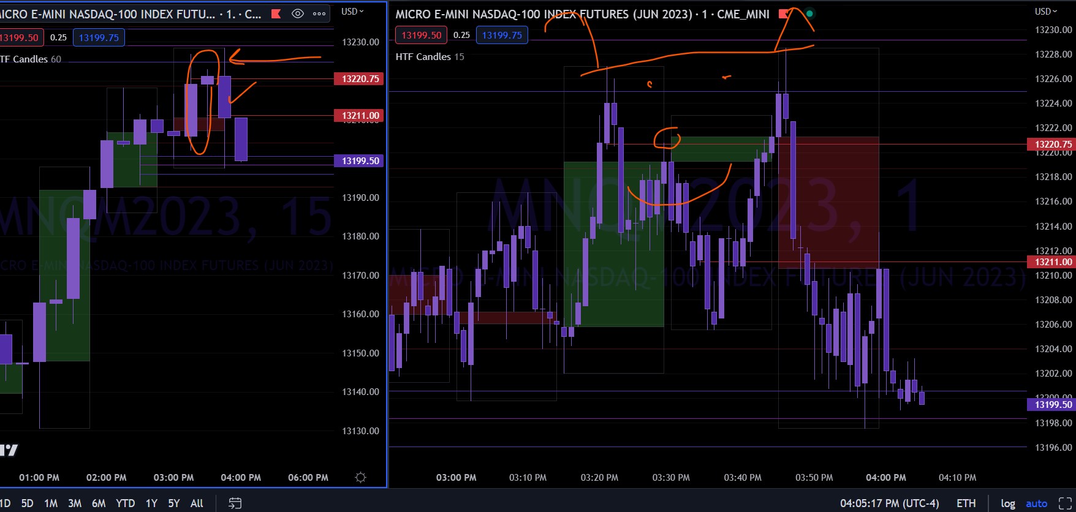The image size is (1076, 512).
Task: Click the 03:30 PM time label on right chart
Action: point(671,478)
